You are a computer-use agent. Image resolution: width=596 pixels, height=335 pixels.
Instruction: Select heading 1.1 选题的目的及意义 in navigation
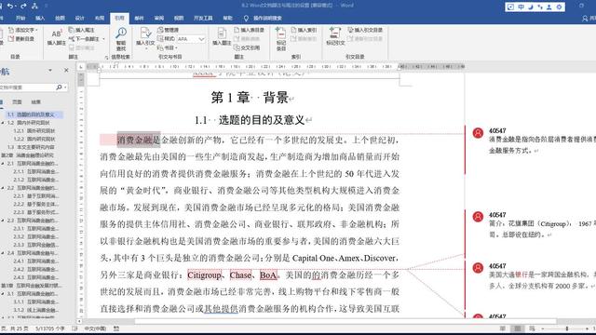pyautogui.click(x=33, y=114)
